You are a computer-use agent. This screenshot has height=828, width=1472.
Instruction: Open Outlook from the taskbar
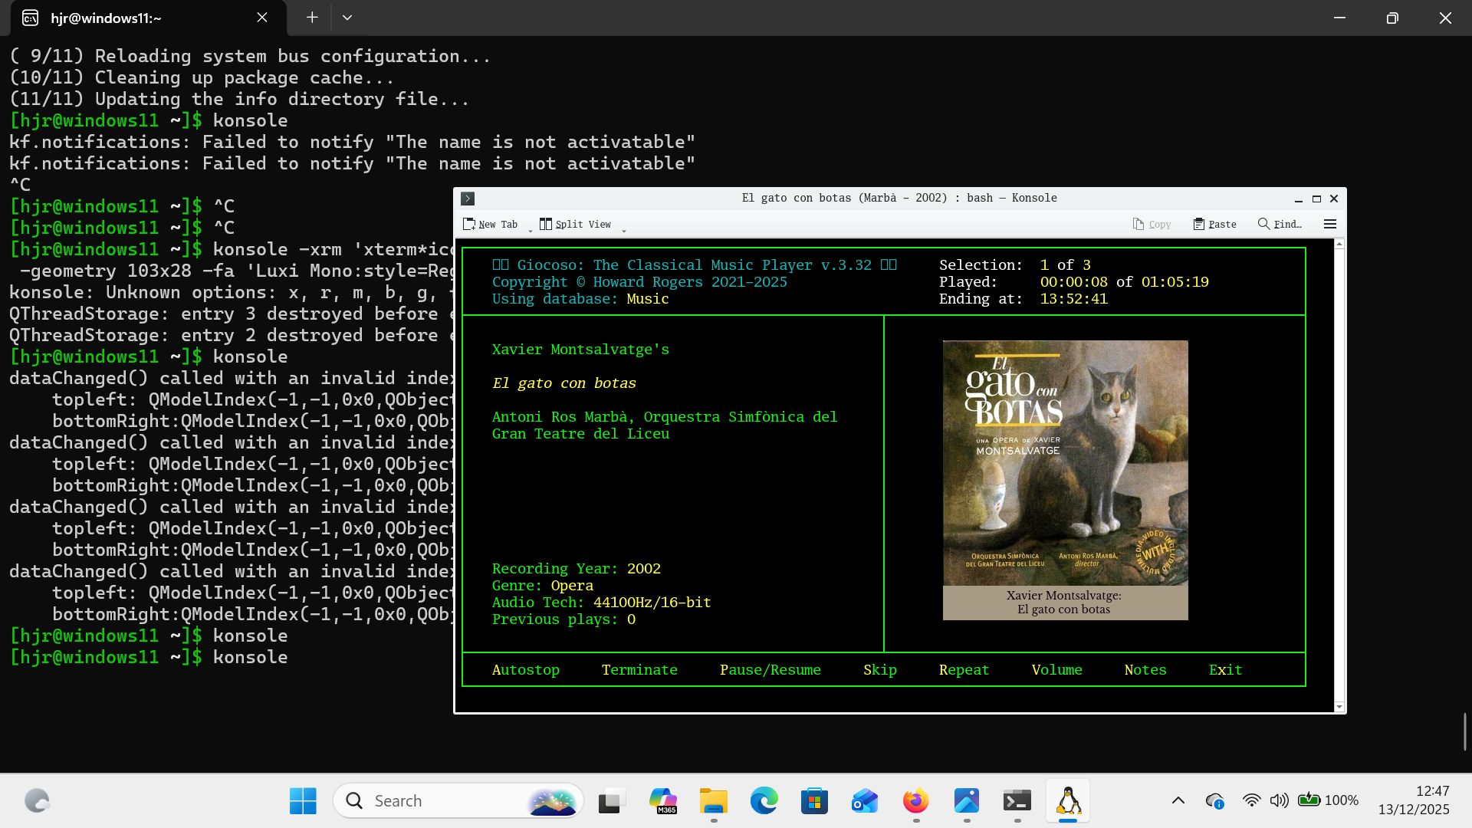(864, 800)
